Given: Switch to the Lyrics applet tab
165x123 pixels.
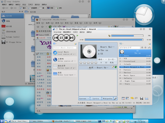Looking at the screenshot, I should pos(96,98).
